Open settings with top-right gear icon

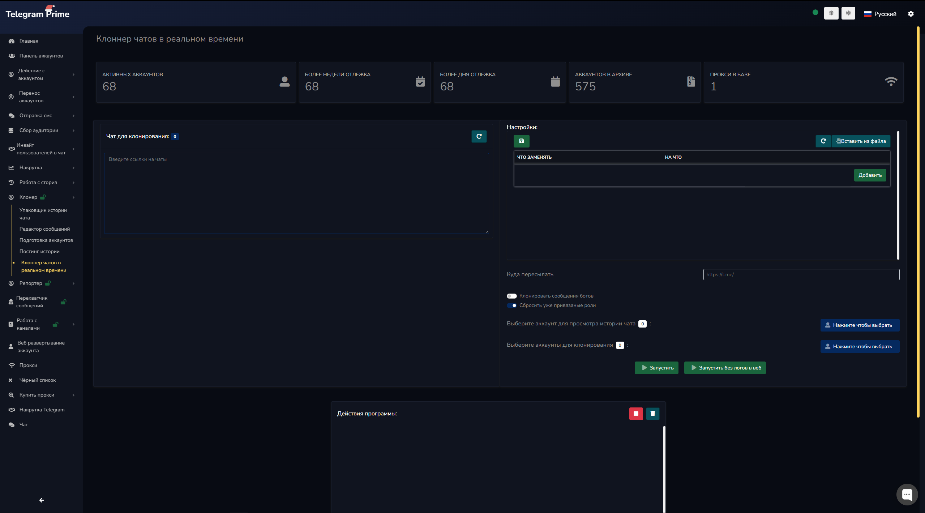coord(911,14)
